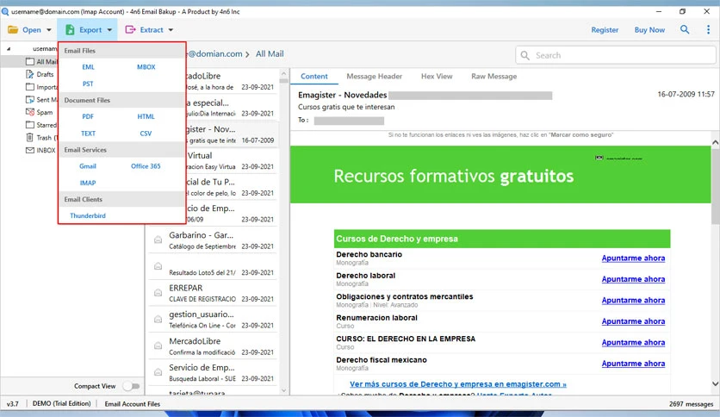The width and height of the screenshot is (720, 417).
Task: Choose CSV document export
Action: click(146, 134)
